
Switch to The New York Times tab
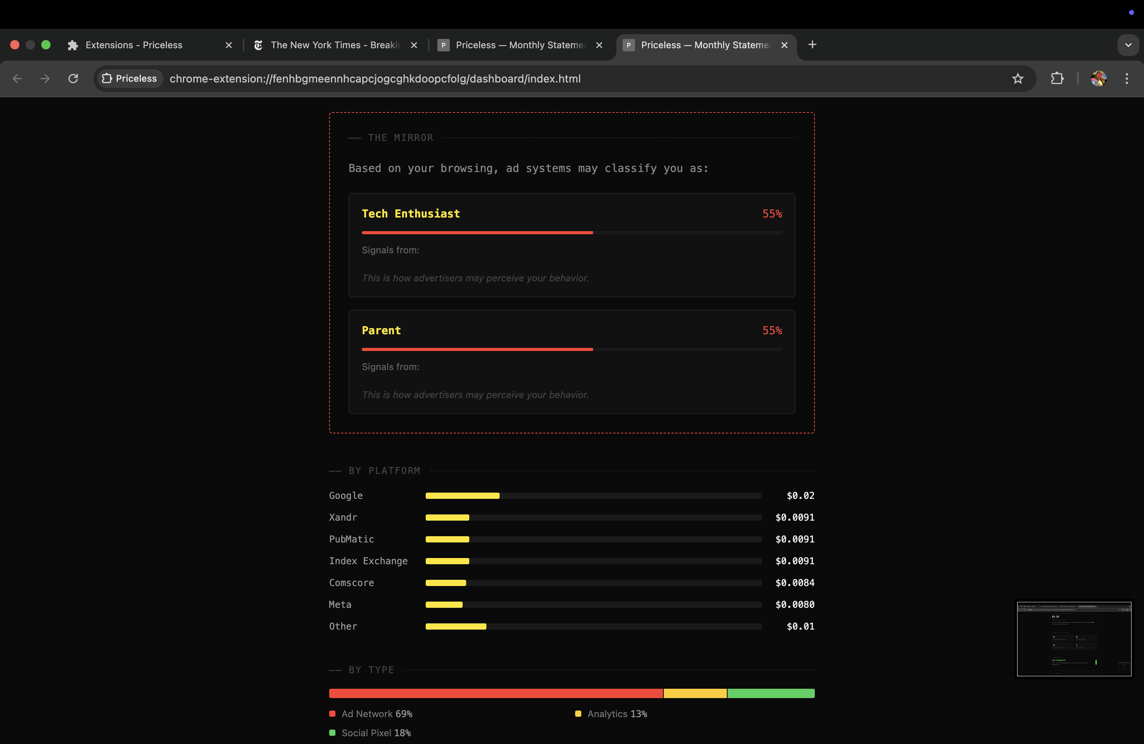click(335, 45)
